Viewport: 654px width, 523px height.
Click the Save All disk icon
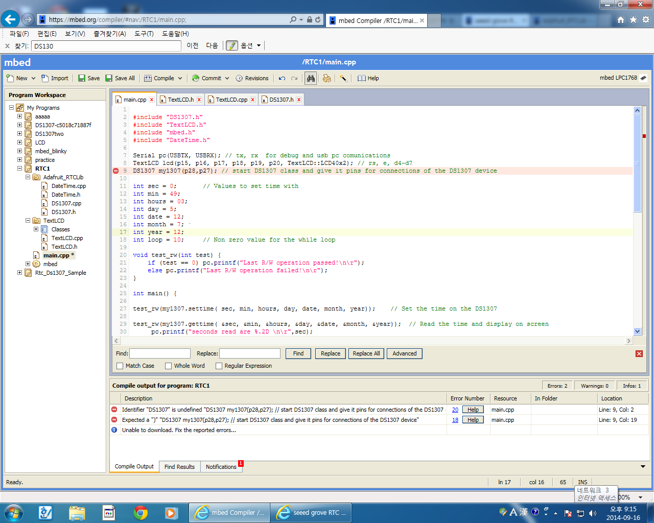[x=109, y=78]
